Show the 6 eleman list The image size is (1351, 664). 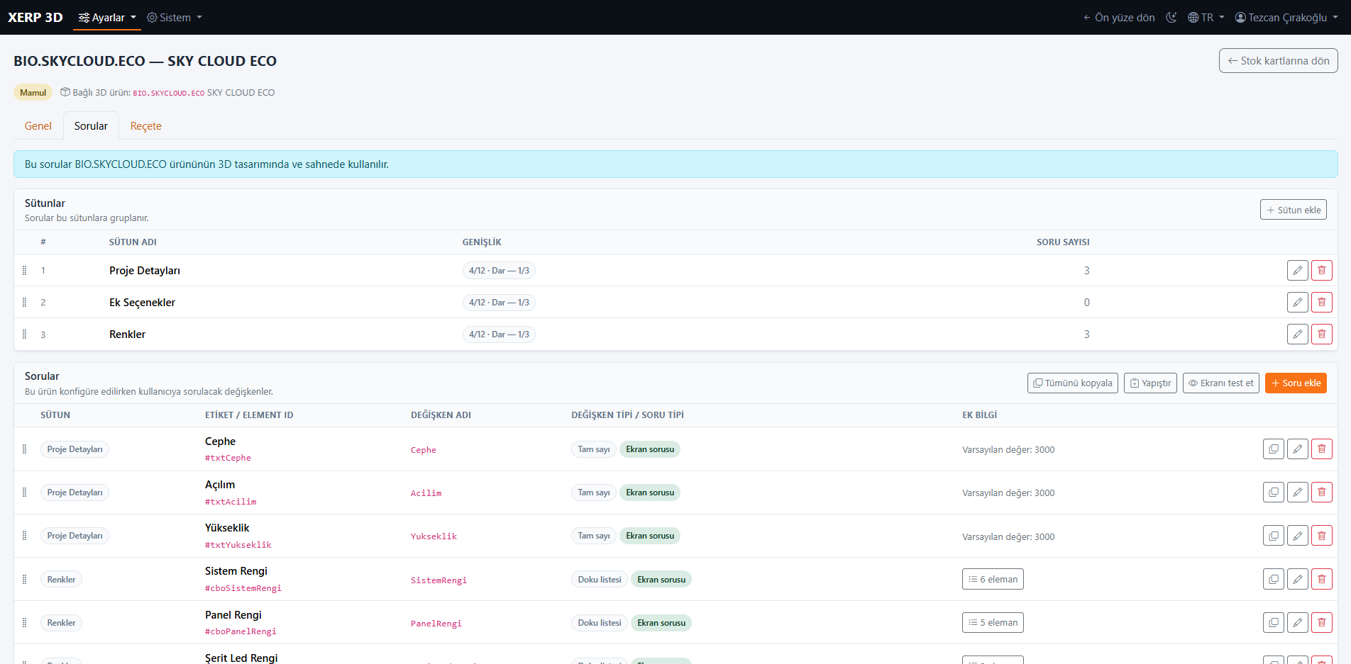point(993,579)
